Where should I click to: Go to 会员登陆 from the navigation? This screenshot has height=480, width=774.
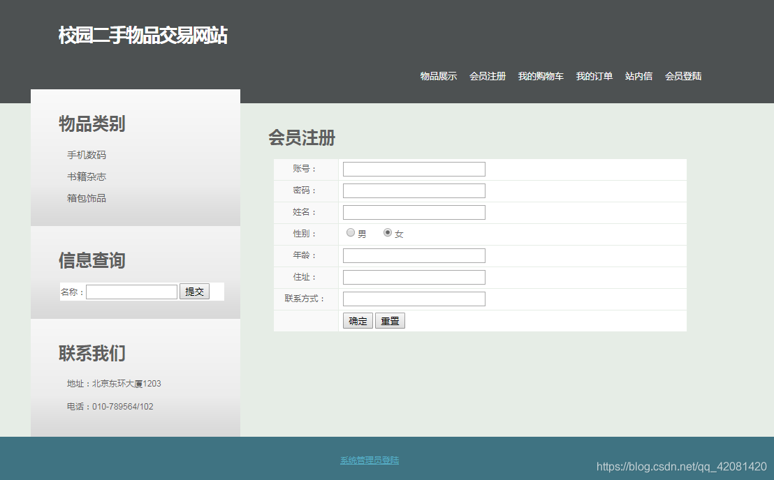[x=682, y=76]
